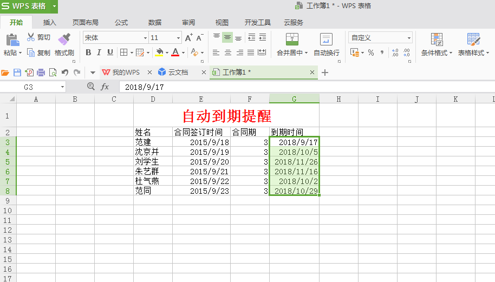Viewport: 495px width, 282px height.
Task: Clear formatting with the eraser icon
Action: tap(194, 53)
